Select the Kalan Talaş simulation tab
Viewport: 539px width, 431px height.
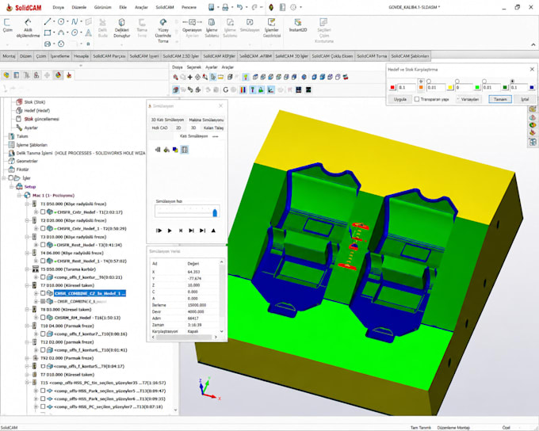click(x=213, y=128)
